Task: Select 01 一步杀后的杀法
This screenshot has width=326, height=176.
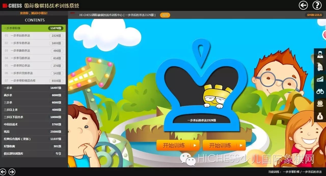Action: pos(34,36)
